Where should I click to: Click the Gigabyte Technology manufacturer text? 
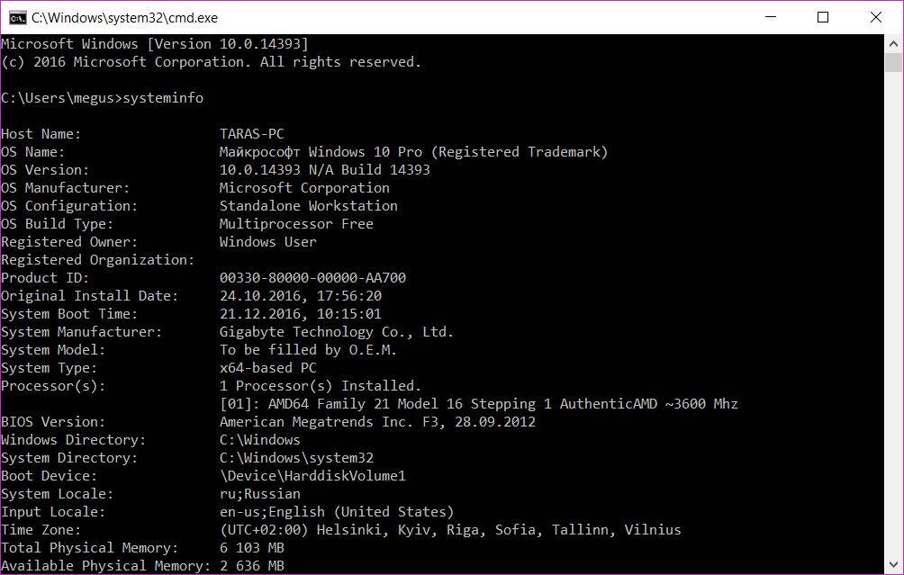(336, 332)
